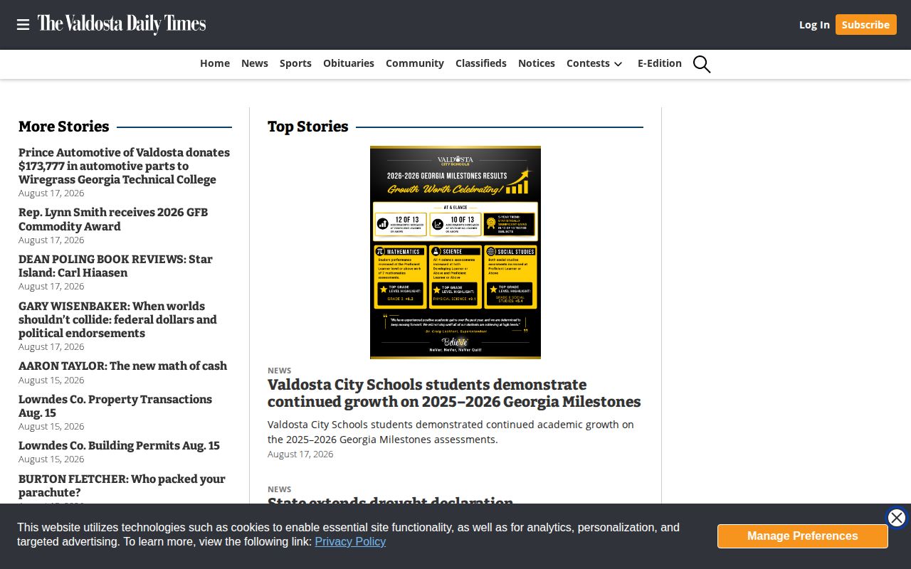Open the Georgia Milestones results infographic image
This screenshot has width=911, height=569.
pyautogui.click(x=455, y=252)
